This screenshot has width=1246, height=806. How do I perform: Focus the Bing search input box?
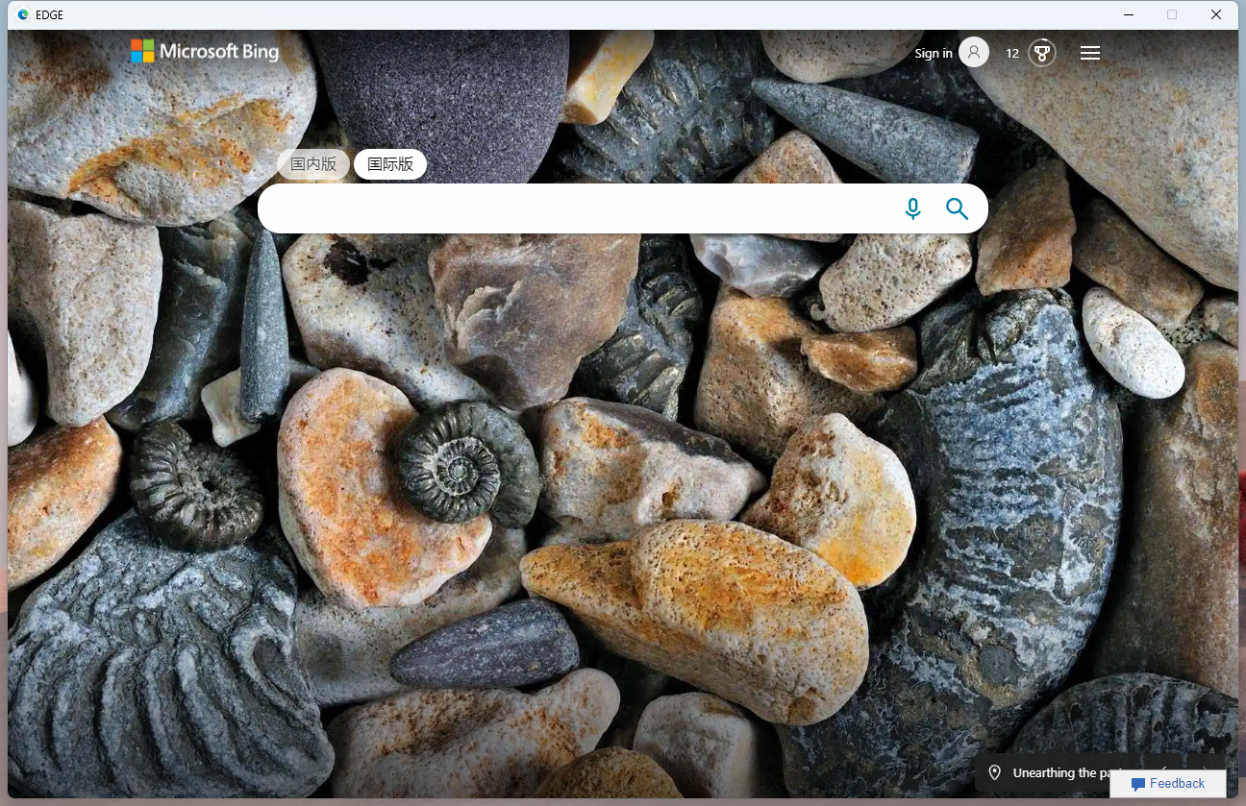pos(577,208)
